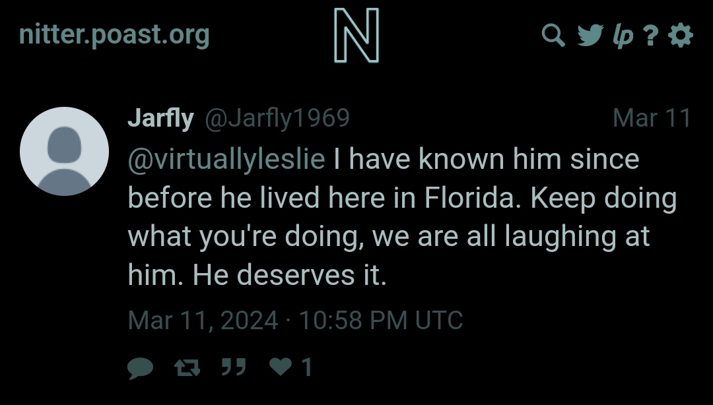Open the question mark About icon
713x405 pixels.
[651, 35]
